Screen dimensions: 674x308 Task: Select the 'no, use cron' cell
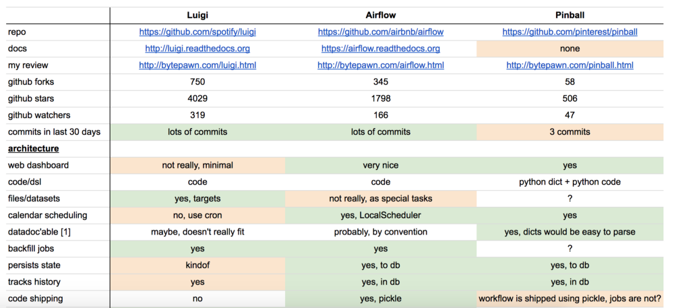click(197, 215)
